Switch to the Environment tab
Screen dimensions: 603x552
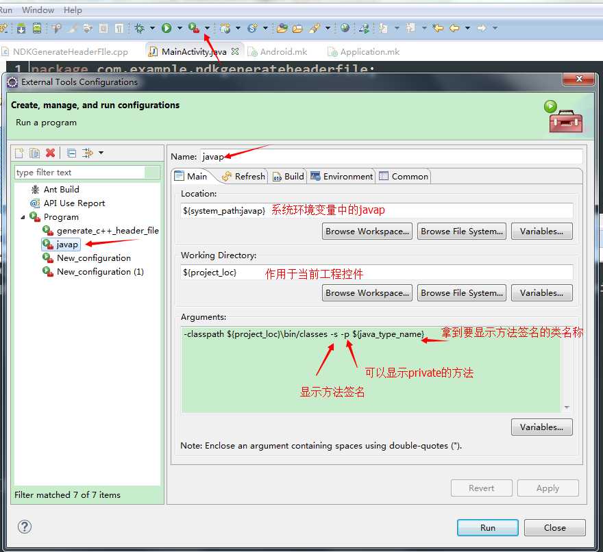pos(342,177)
